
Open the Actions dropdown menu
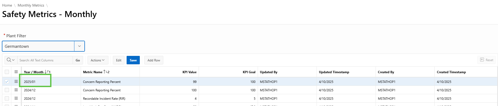[x=98, y=60]
